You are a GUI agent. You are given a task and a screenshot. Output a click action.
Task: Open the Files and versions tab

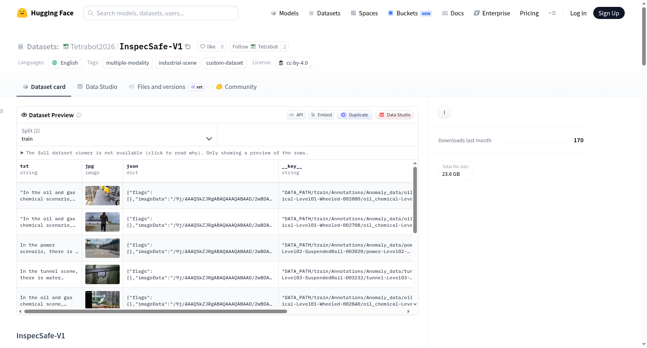[167, 86]
